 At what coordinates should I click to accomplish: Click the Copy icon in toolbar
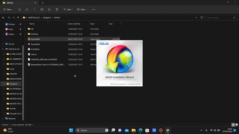[x=27, y=9]
